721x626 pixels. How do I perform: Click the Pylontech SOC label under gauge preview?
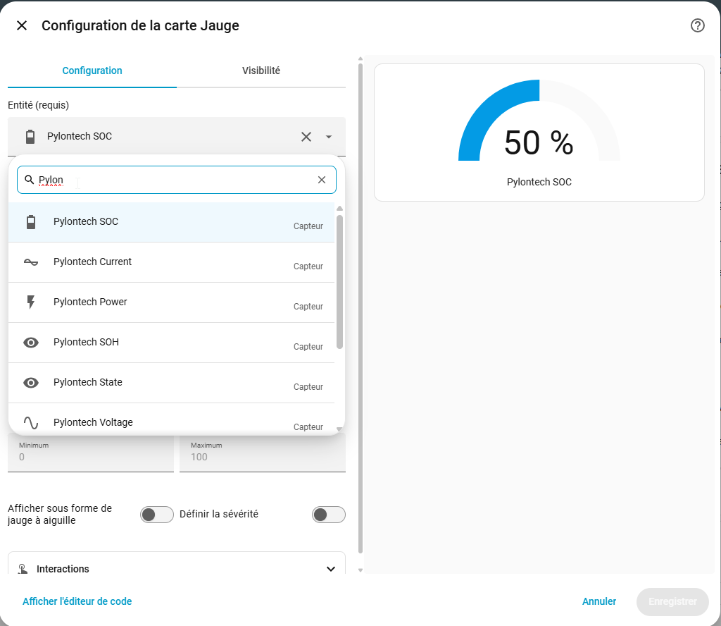tap(539, 183)
